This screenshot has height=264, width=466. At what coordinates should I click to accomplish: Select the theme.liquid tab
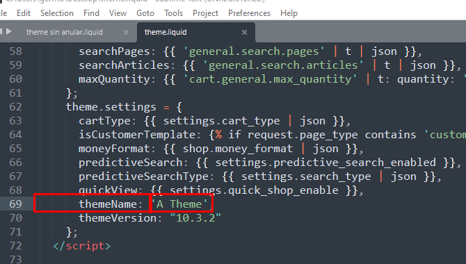coord(166,32)
